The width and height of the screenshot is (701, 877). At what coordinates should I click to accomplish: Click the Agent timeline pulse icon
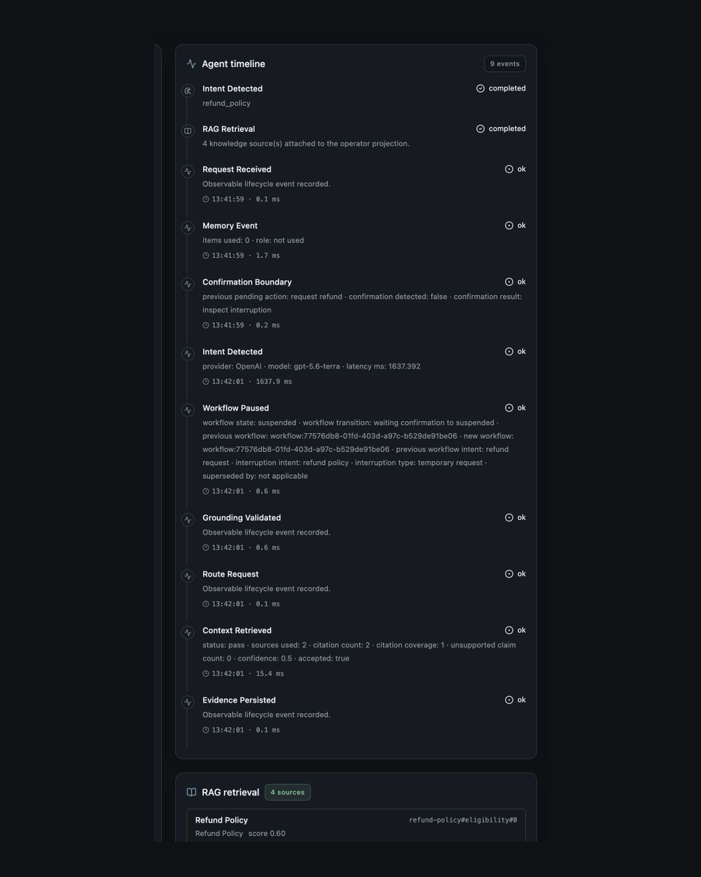[191, 64]
